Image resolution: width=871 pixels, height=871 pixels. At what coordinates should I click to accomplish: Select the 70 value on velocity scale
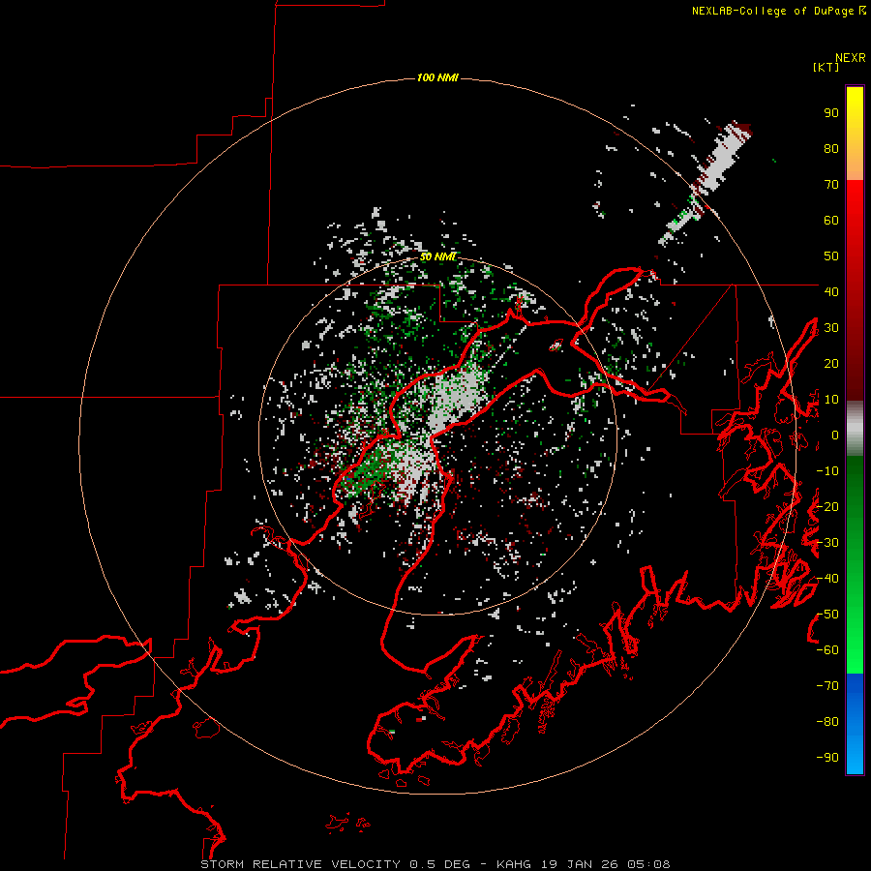tap(831, 185)
